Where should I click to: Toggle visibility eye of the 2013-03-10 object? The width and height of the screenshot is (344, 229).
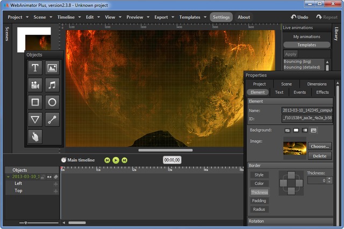[x=49, y=177]
